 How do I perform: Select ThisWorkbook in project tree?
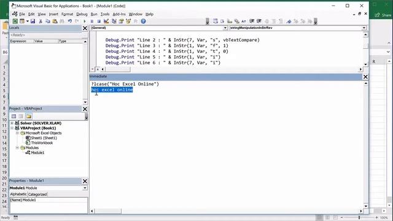(42, 143)
